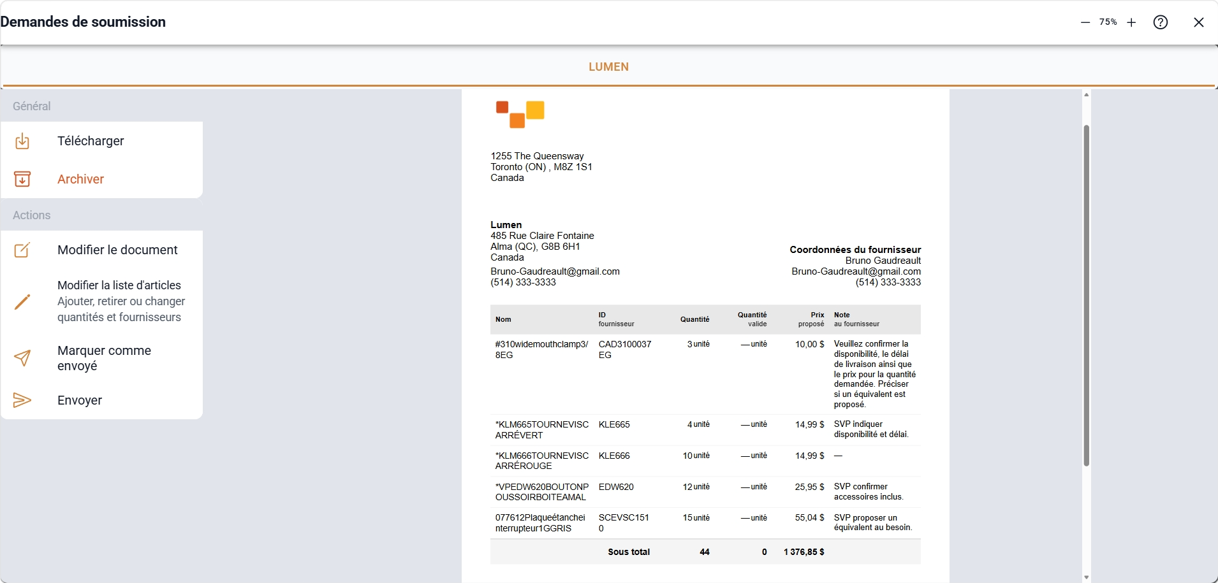Image resolution: width=1218 pixels, height=583 pixels.
Task: Click the *VPEDW620BOUTONPOUSSOIRBOITEAMAL item name
Action: (541, 492)
